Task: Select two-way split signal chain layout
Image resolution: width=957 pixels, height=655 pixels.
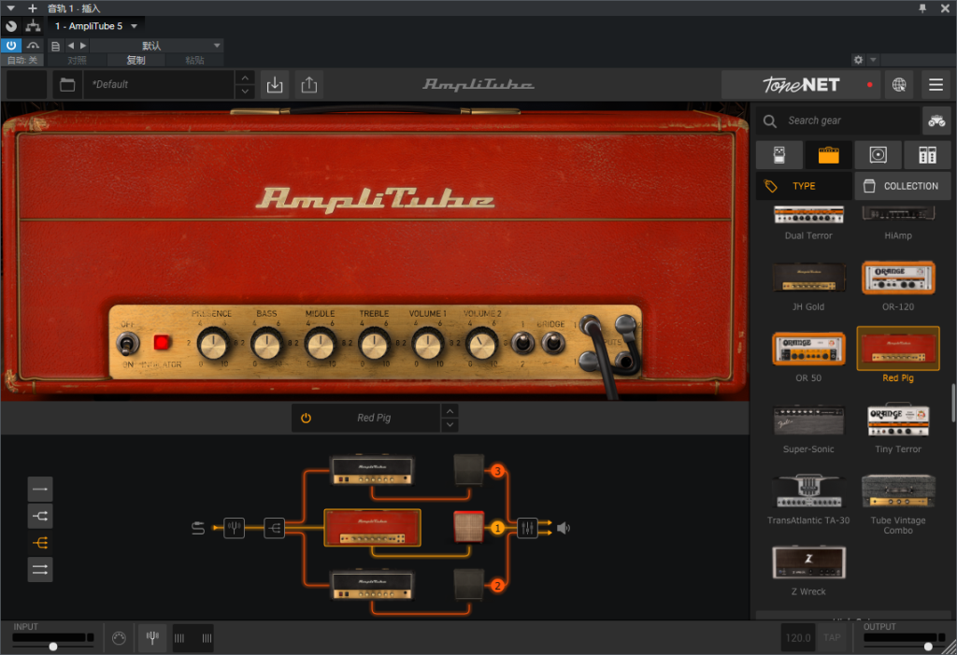Action: point(40,516)
